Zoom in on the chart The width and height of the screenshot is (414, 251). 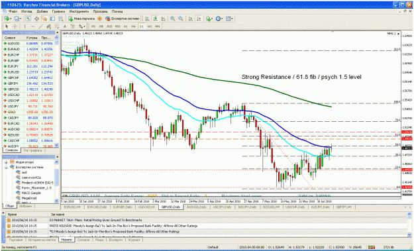click(173, 19)
